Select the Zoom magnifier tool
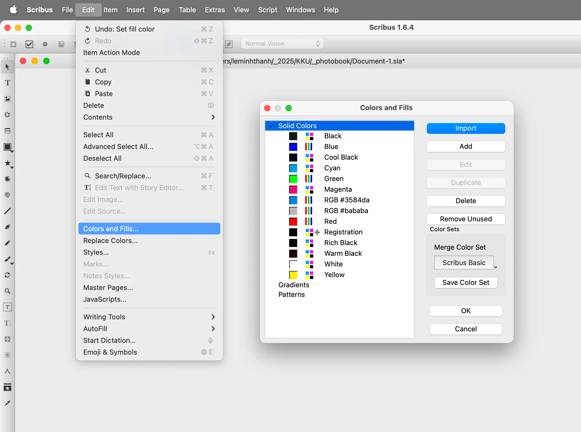The width and height of the screenshot is (581, 432). point(7,291)
